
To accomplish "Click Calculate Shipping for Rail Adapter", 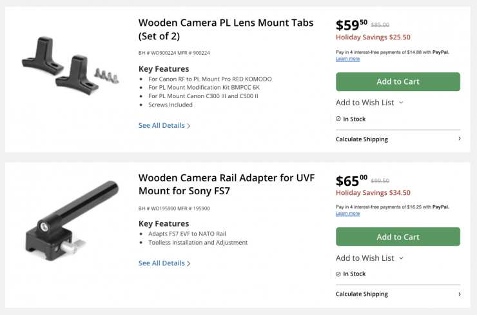I will pos(362,294).
